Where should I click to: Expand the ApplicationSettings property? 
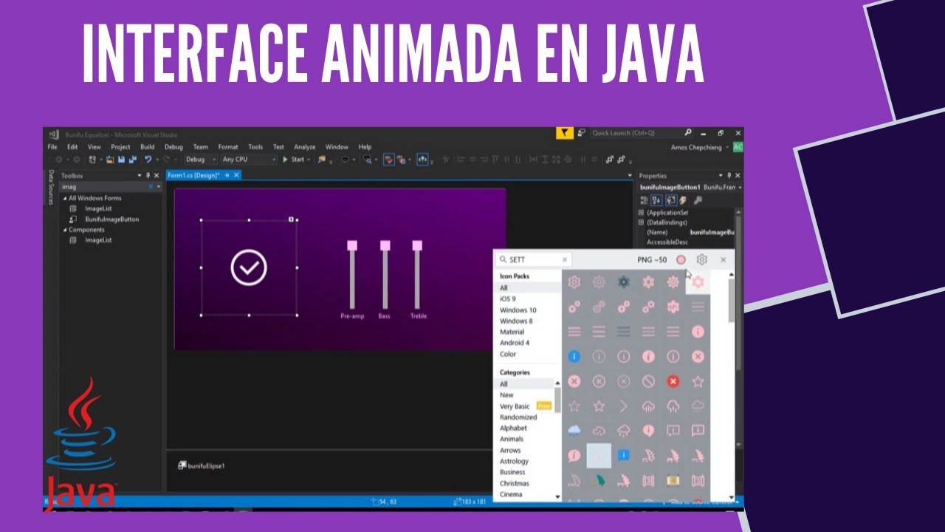click(x=641, y=213)
